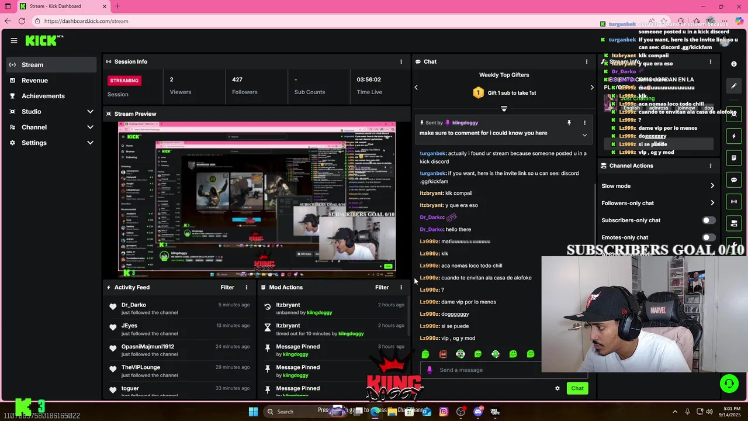748x421 pixels.
Task: Click the Stream Preview video thumbnail
Action: [x=257, y=199]
